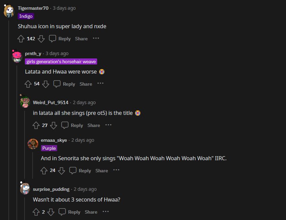Upvote Tigermaster70's comment
The image size is (286, 220).
click(x=21, y=39)
